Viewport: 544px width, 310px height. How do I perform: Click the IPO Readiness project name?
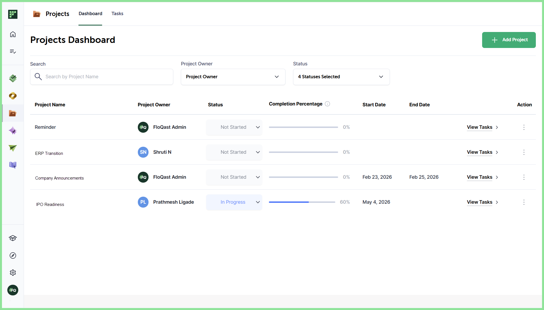coord(50,205)
